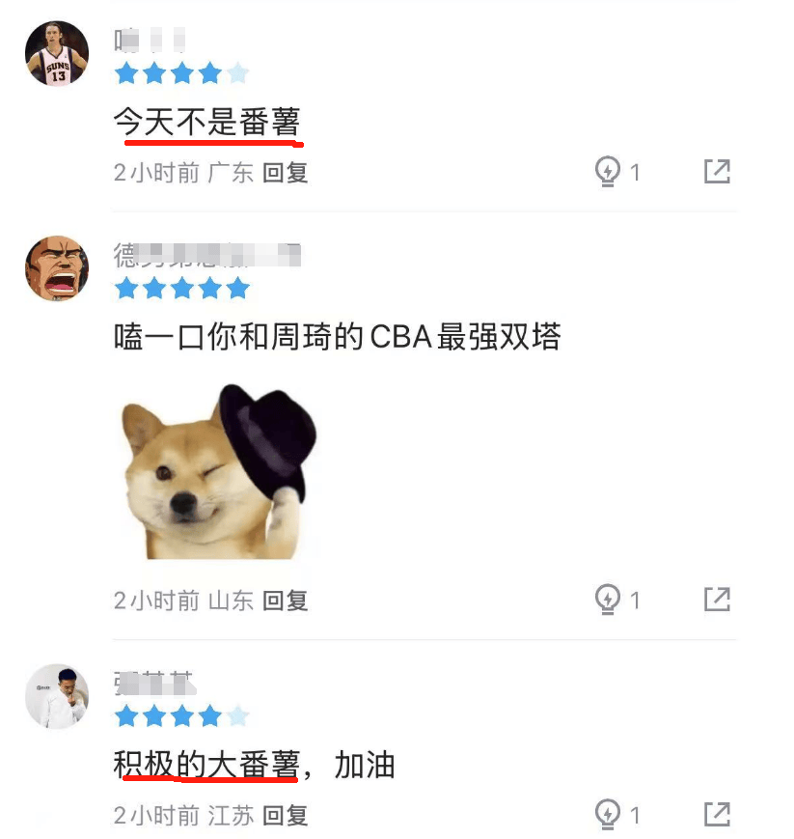Tap the five-star rating of second comment
This screenshot has width=794, height=839.
pos(181,288)
